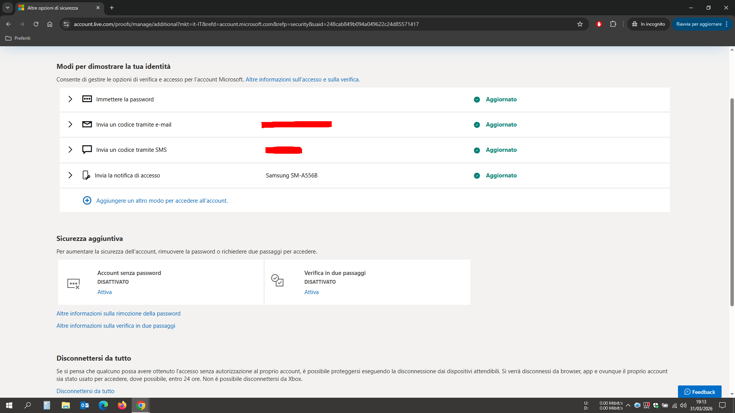Screen dimensions: 735x413
Task: Click the Chrome taskbar icon
Action: pyautogui.click(x=141, y=405)
